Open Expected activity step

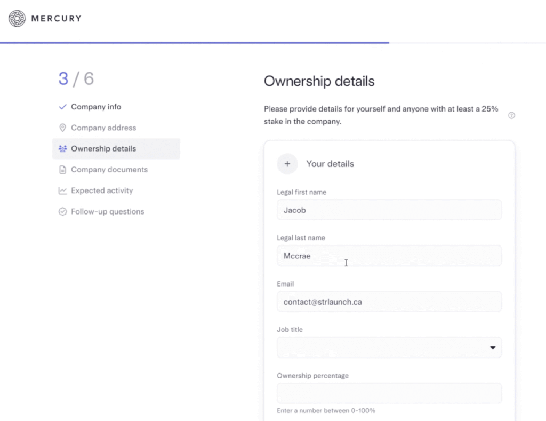point(102,190)
